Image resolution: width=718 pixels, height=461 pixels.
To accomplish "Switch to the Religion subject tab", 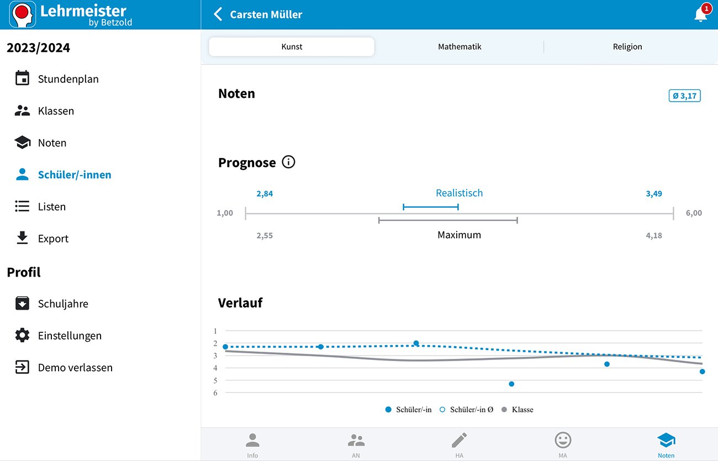I will coord(627,47).
